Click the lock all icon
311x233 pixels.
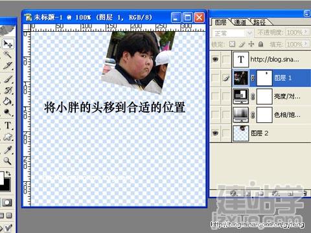[261, 44]
